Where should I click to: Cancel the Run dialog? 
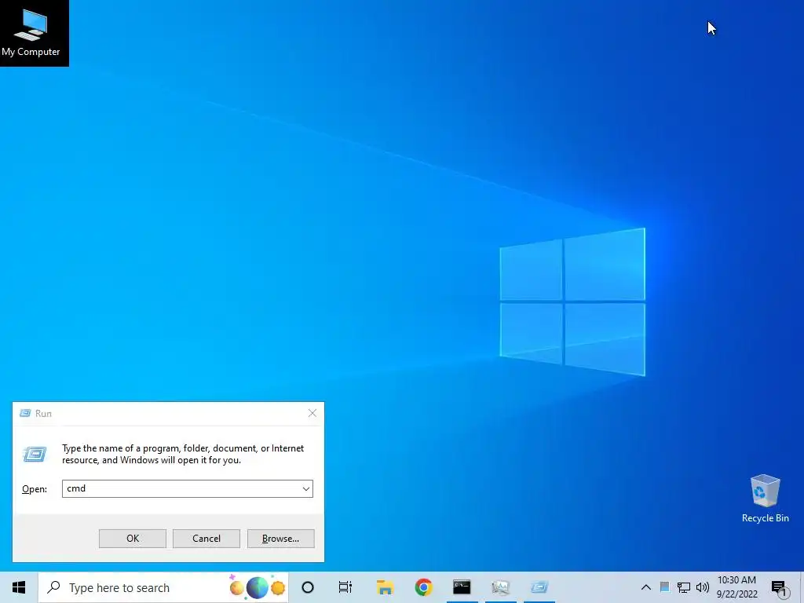(206, 539)
